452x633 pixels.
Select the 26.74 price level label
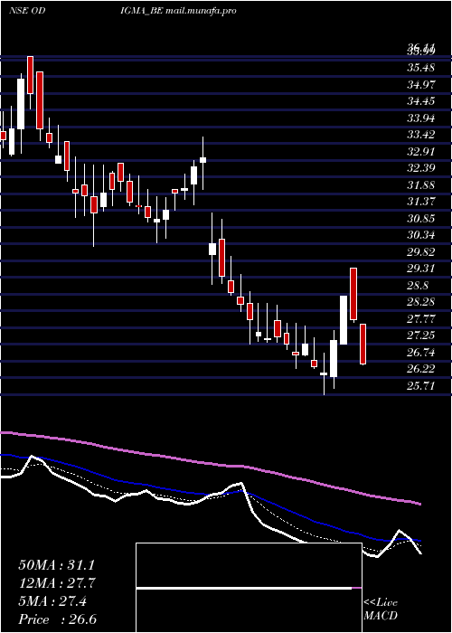coord(420,353)
